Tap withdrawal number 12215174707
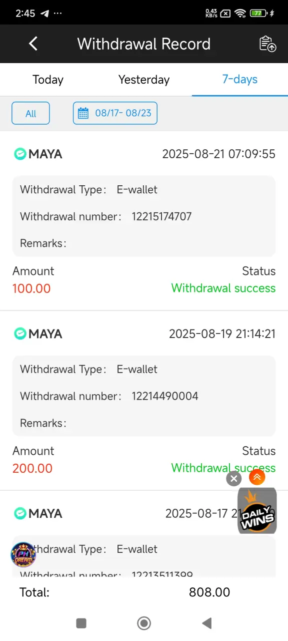 pyautogui.click(x=161, y=216)
